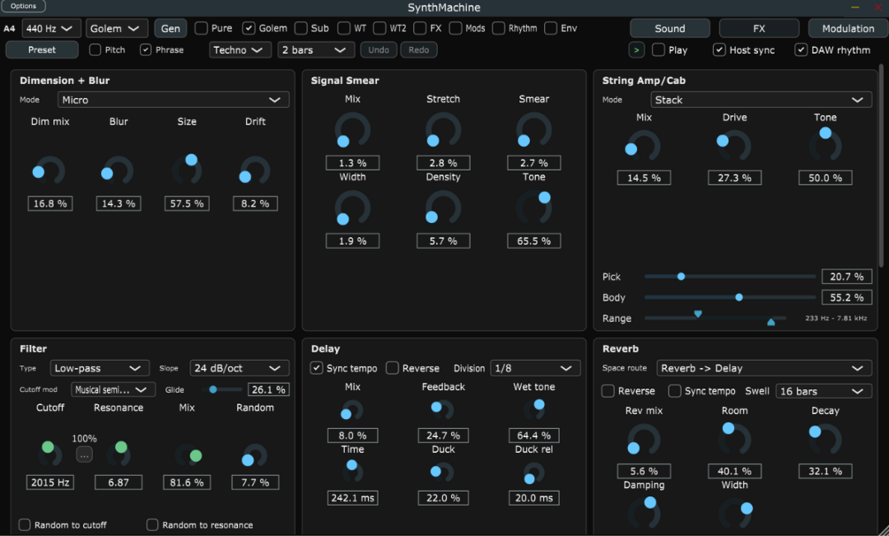Screen dimensions: 889x536
Task: Click the Reverb Room knob
Action: (734, 439)
